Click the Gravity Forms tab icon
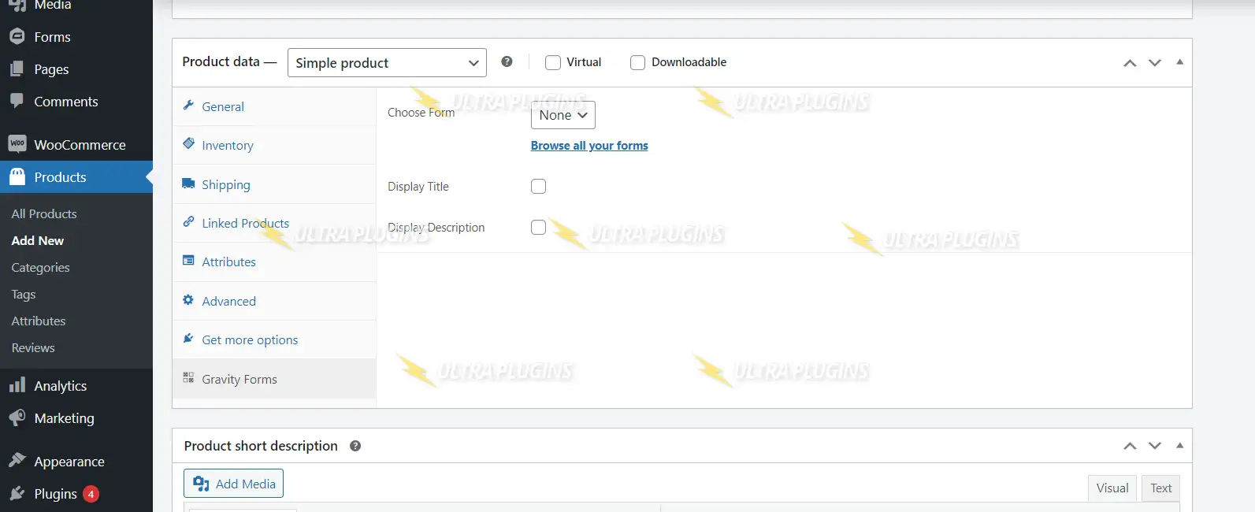 (x=188, y=378)
